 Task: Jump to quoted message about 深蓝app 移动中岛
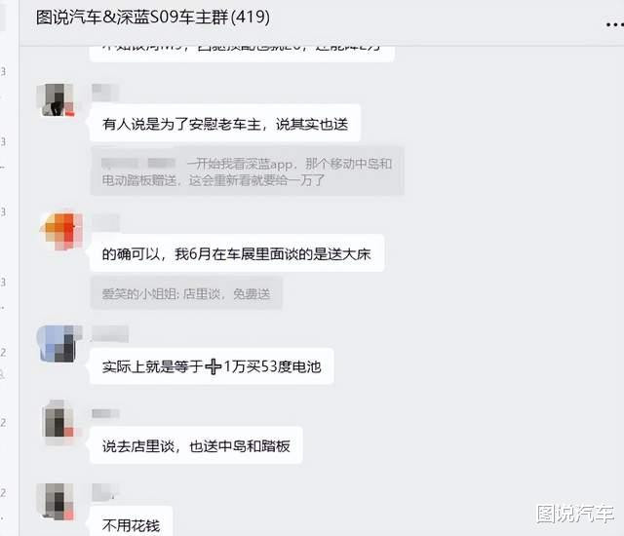click(x=247, y=172)
